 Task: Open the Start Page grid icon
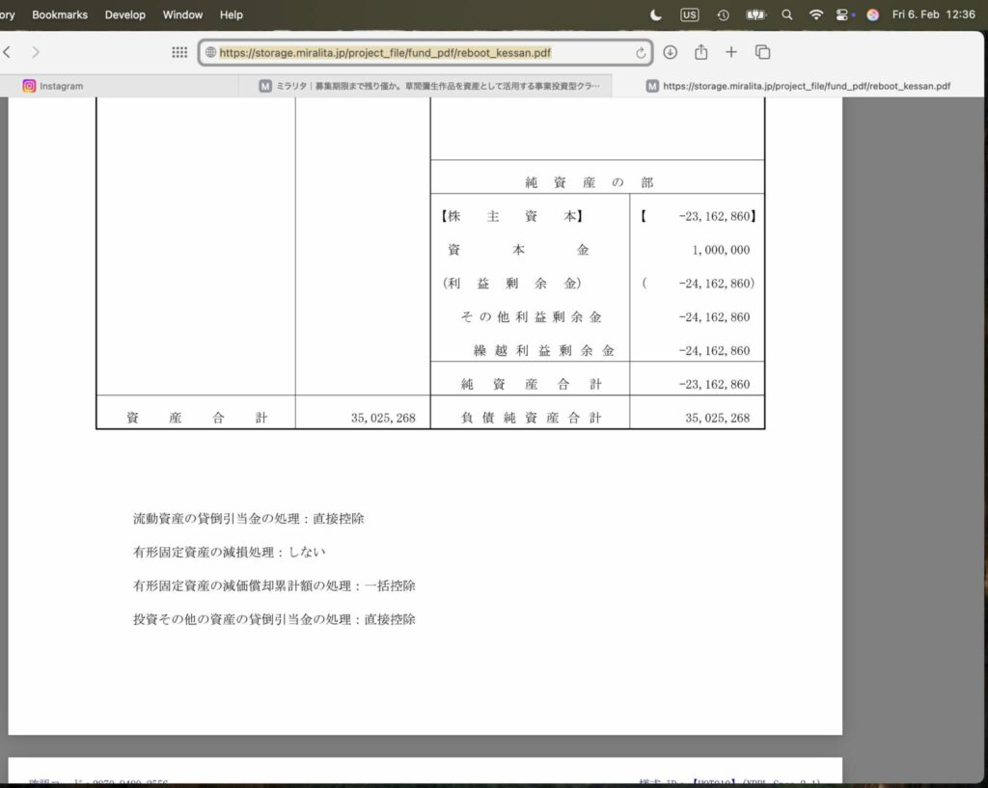179,52
